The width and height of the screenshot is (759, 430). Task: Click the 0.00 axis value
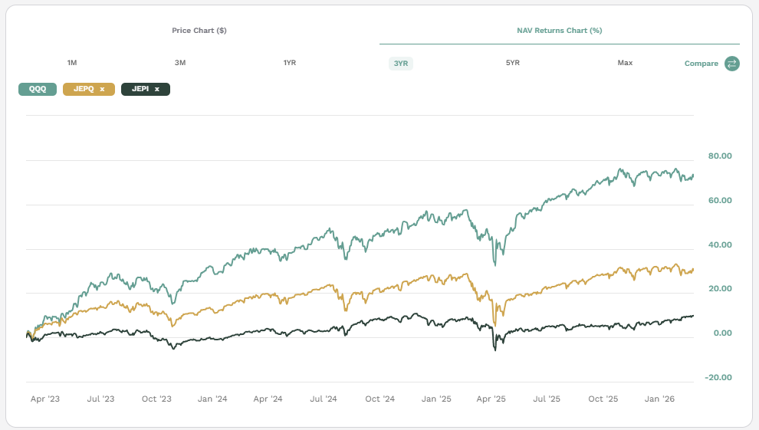[723, 333]
